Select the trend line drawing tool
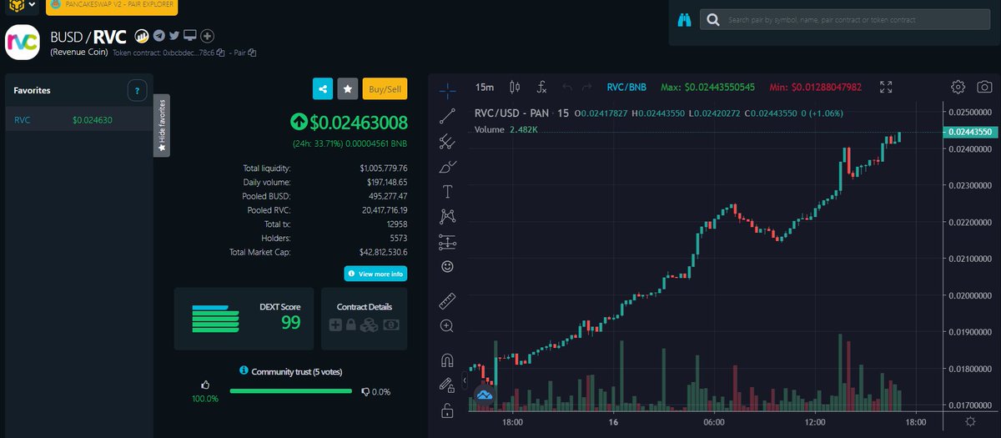This screenshot has width=1001, height=438. [x=447, y=115]
